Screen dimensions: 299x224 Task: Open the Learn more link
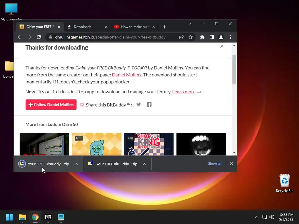pos(184,92)
